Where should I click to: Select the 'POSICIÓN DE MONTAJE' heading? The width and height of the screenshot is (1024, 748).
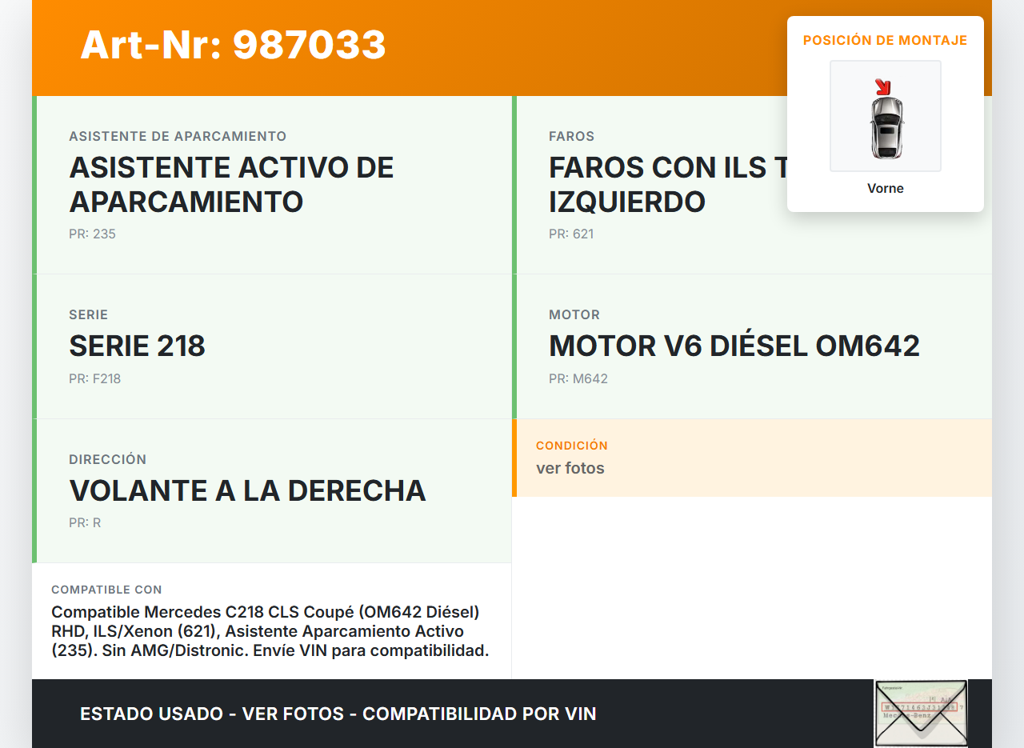tap(885, 40)
